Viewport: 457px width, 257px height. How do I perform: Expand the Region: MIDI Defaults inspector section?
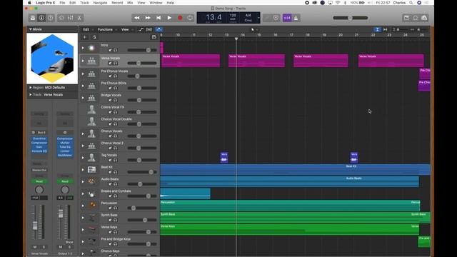pos(30,87)
